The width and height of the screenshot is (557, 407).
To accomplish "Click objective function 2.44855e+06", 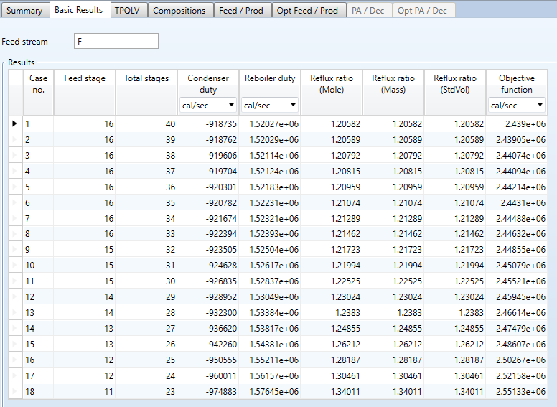I will 517,250.
